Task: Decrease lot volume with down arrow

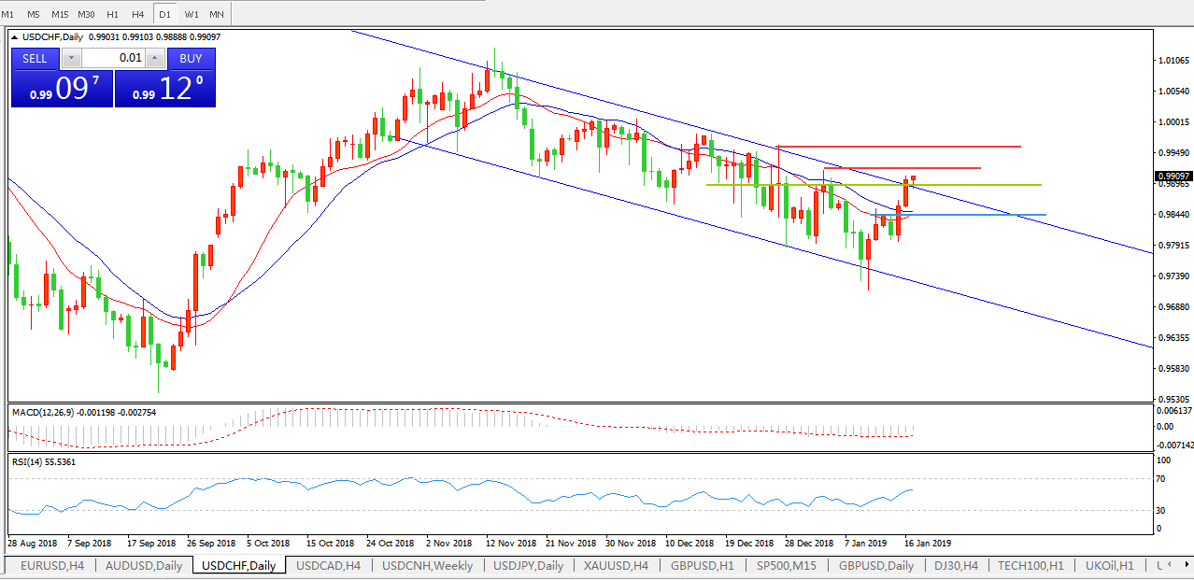Action: tap(72, 58)
